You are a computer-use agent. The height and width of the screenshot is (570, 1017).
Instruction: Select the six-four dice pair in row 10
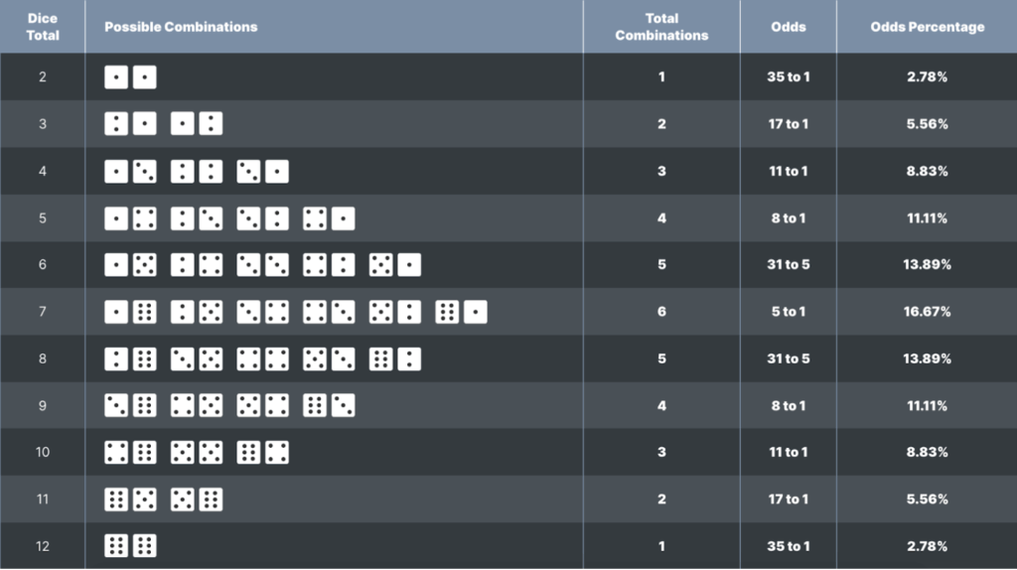[262, 452]
